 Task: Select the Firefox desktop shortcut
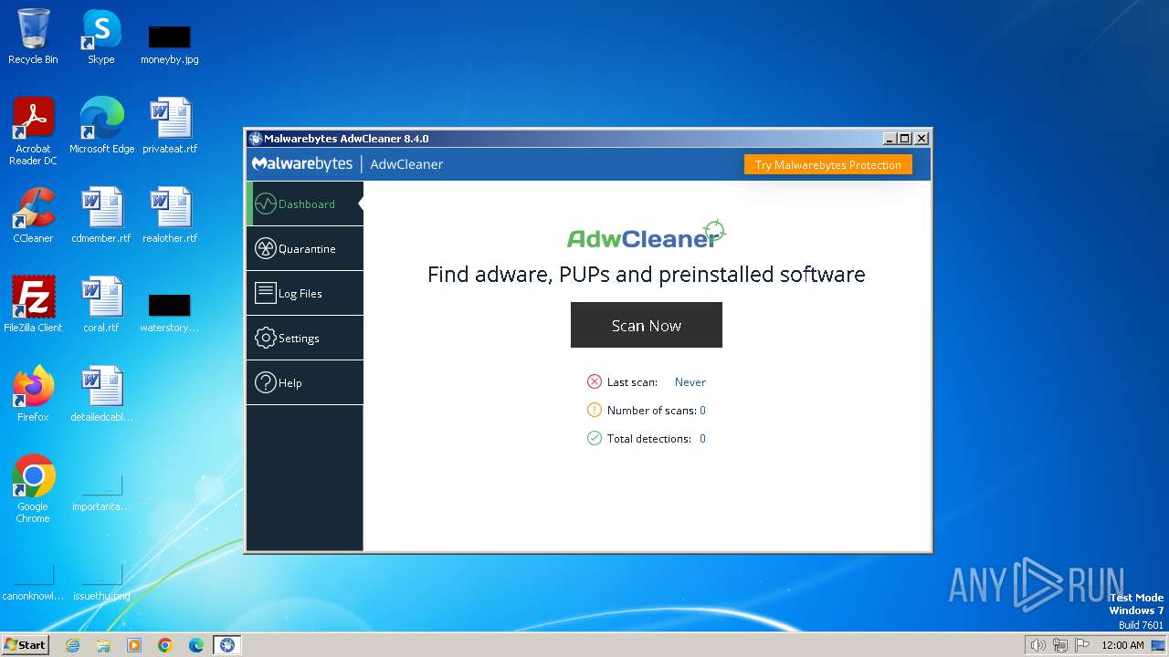coord(33,394)
